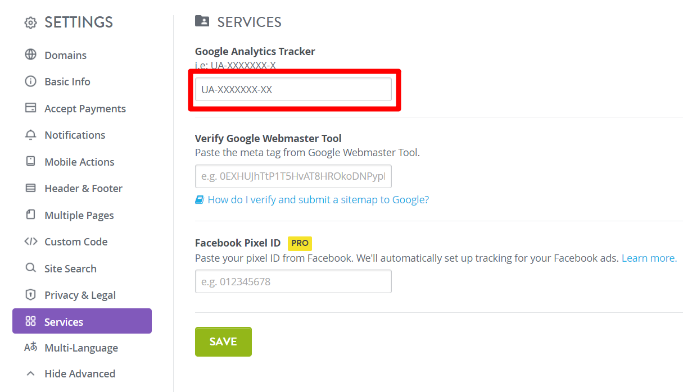
Task: Click the Site Search magnifier icon
Action: 30,268
